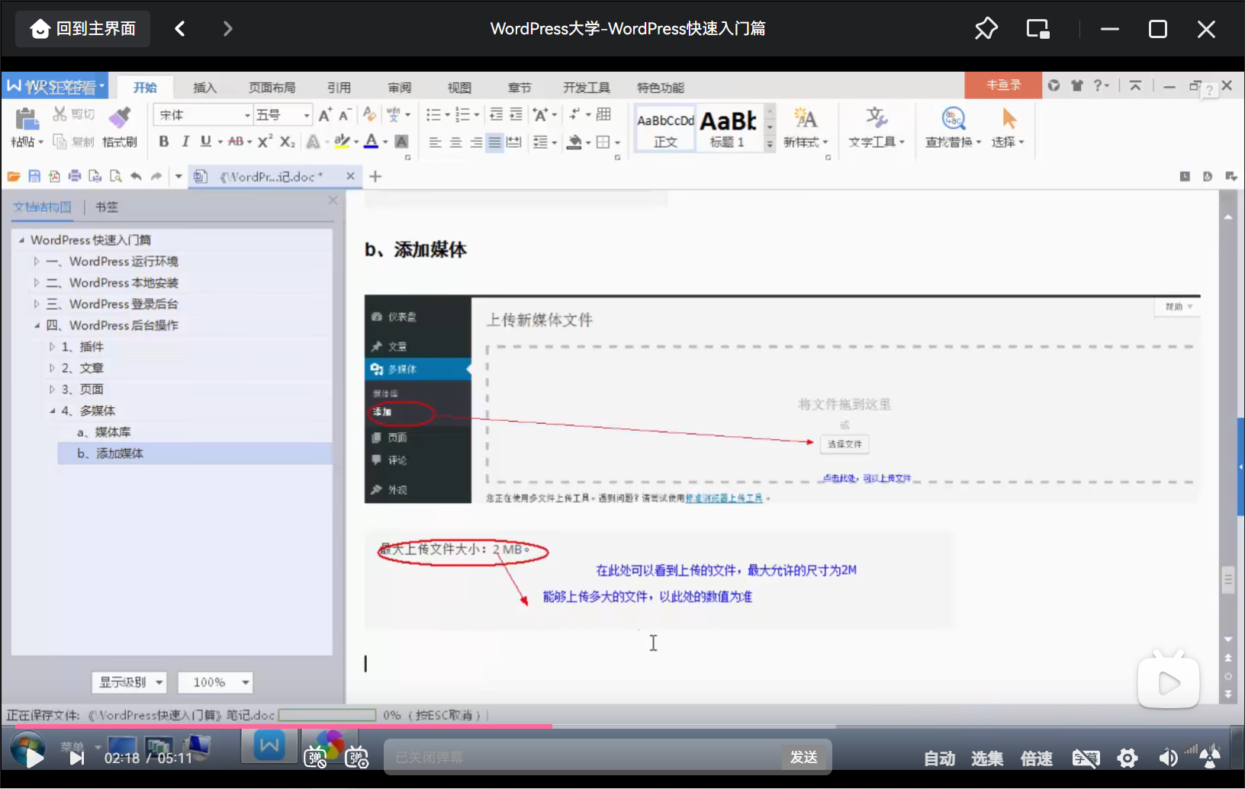
Task: Open the 倍速 playback speed menu
Action: pos(1036,758)
